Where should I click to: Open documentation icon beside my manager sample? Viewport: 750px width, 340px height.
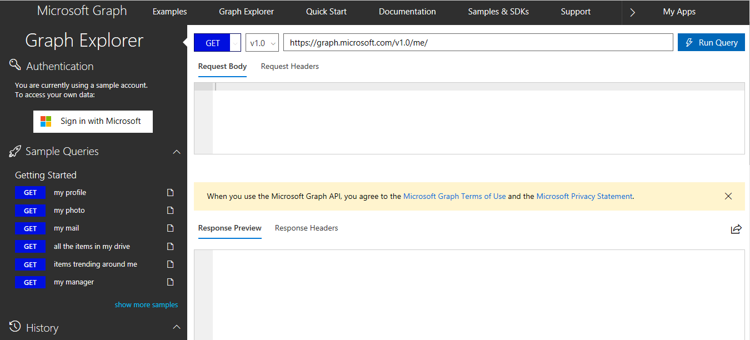tap(169, 282)
